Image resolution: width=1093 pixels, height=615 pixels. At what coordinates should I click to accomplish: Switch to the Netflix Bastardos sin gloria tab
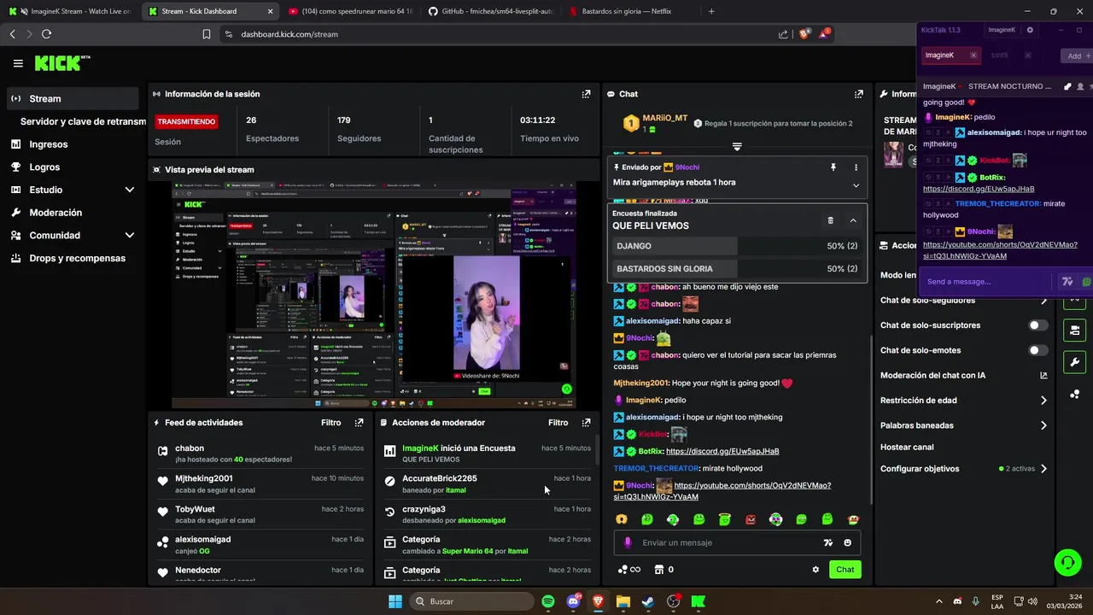click(628, 11)
